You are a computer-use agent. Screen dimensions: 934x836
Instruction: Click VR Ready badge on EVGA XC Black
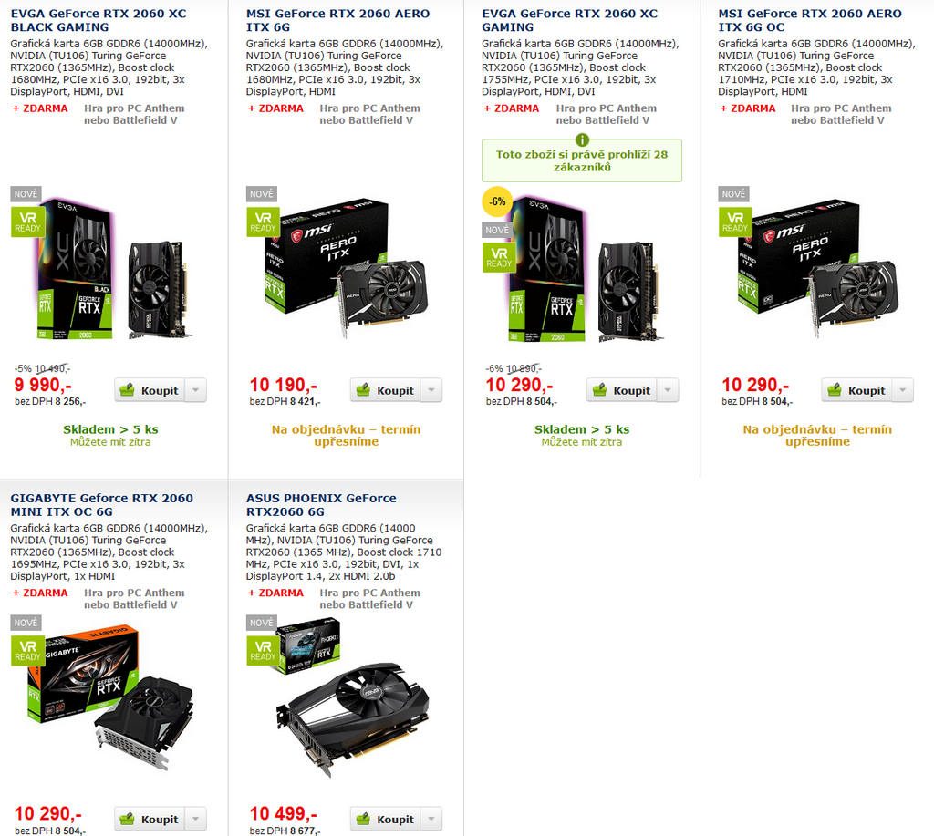(27, 222)
